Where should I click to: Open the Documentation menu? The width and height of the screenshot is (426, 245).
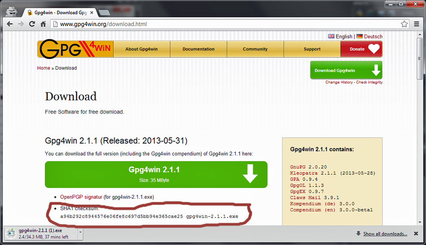199,49
